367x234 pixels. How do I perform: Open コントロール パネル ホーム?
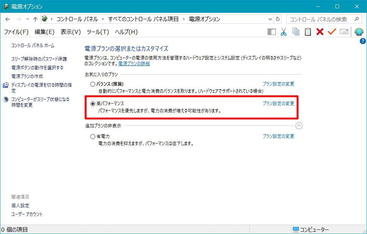[x=33, y=46]
